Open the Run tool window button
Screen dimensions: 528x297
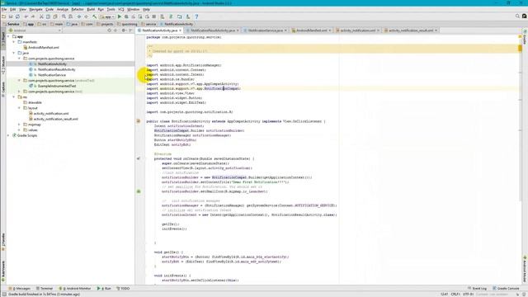click(104, 288)
